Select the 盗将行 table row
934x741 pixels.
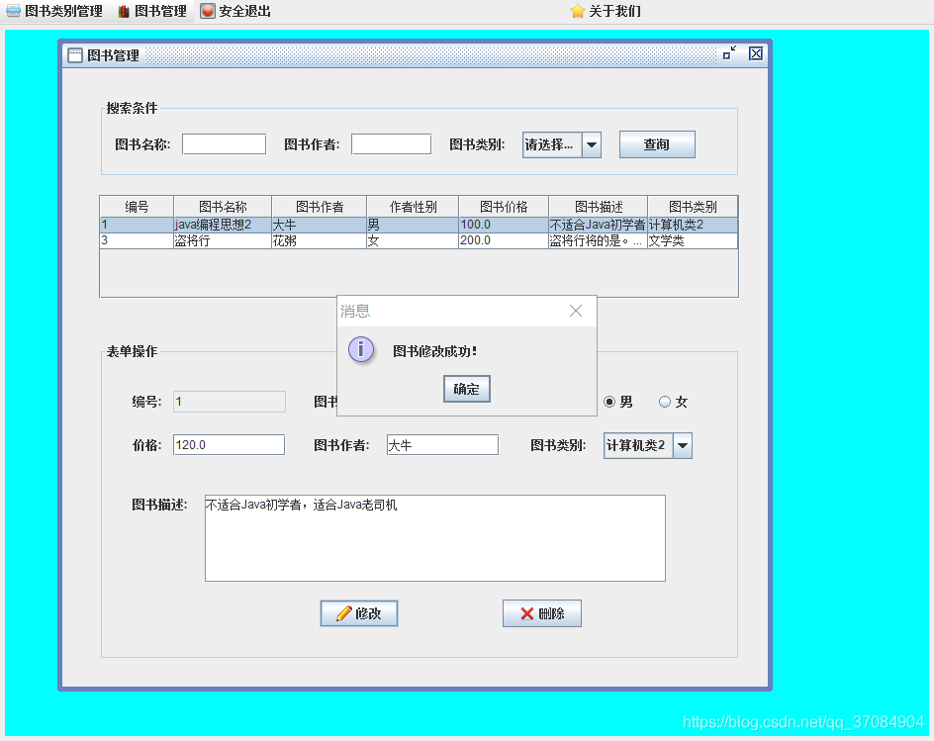tap(419, 240)
